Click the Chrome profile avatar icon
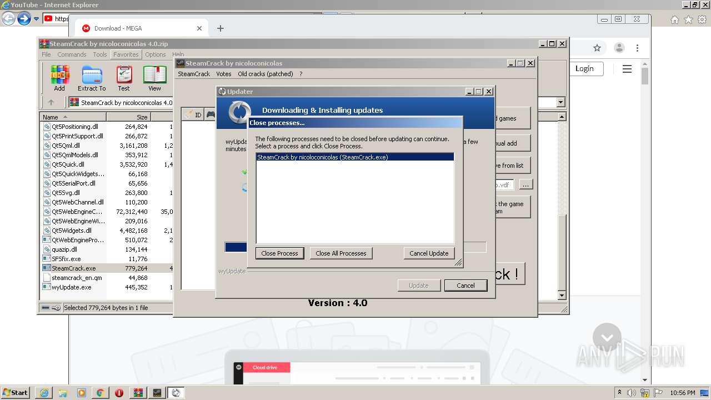The width and height of the screenshot is (711, 400). (619, 48)
